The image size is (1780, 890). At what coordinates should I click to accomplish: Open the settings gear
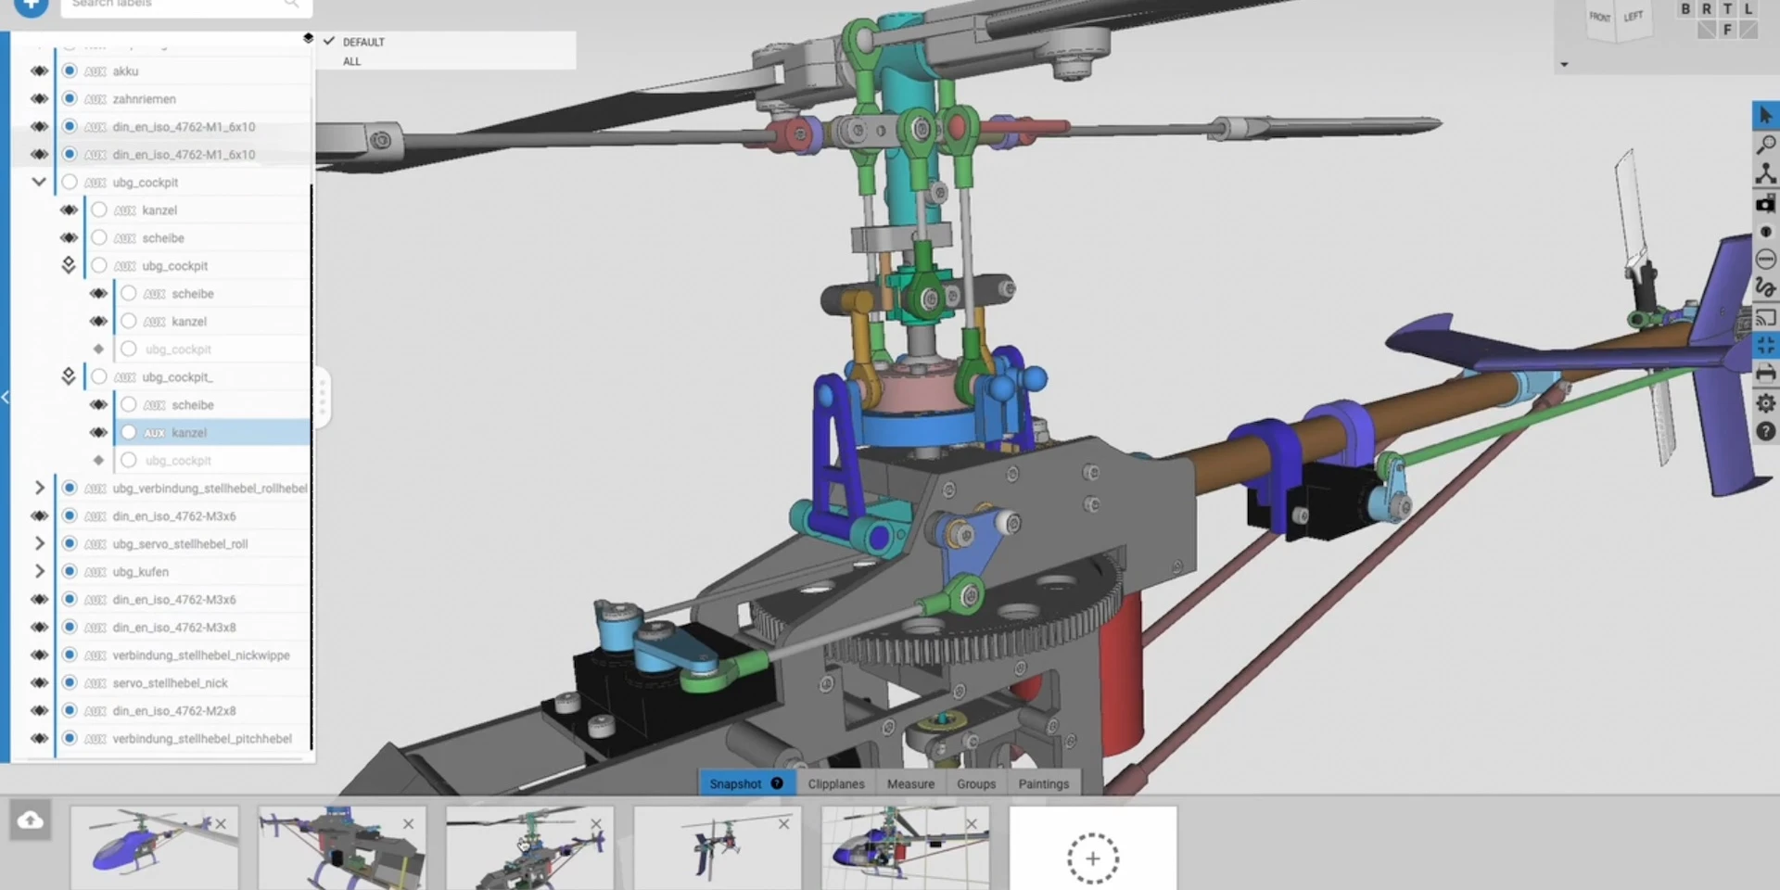click(1765, 403)
